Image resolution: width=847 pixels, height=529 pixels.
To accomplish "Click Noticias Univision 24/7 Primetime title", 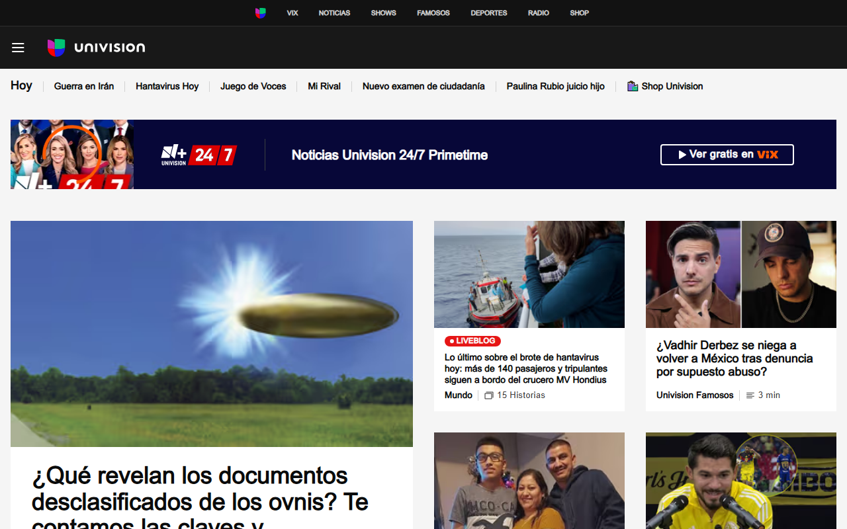I will click(x=390, y=155).
